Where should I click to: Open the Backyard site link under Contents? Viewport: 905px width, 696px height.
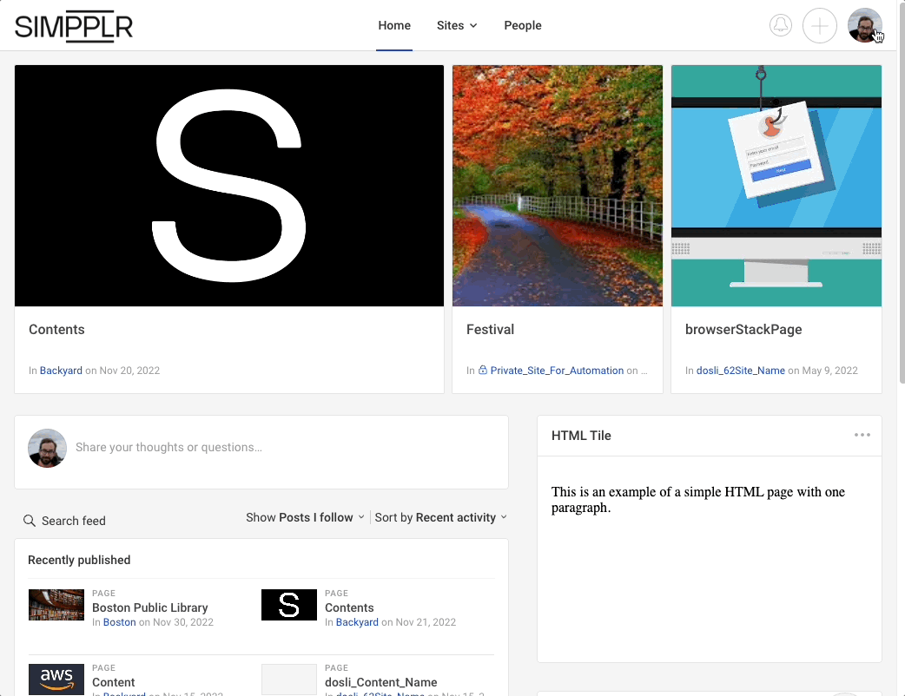(61, 371)
